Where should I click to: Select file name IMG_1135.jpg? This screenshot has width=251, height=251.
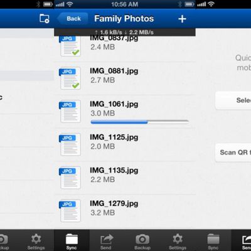114,171
